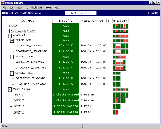Click the STACK.RESET history bar chart

pyautogui.click(x=117, y=73)
